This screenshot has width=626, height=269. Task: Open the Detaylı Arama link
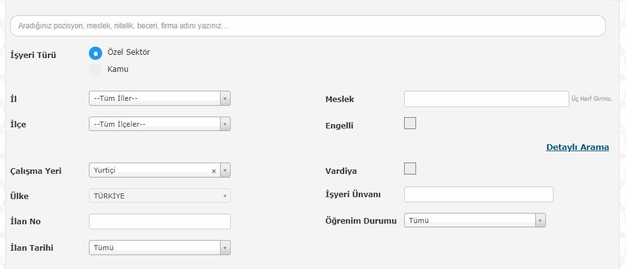click(577, 147)
